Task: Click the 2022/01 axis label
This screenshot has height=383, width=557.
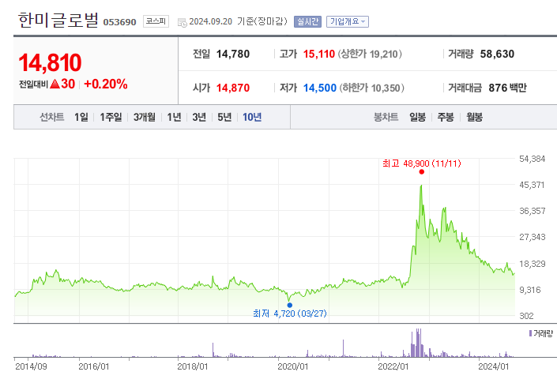Action: [393, 366]
